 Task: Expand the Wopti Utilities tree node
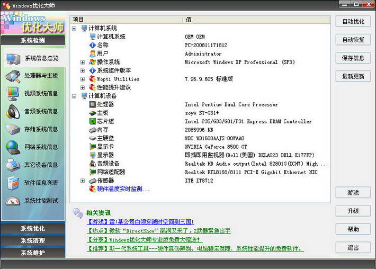[83, 79]
